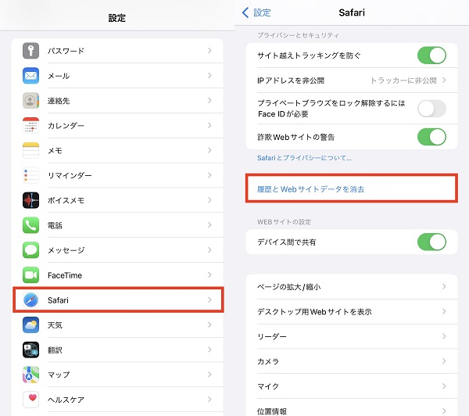Tap the FaceTime camera icon
Screen dimensions: 469x416
tap(31, 275)
